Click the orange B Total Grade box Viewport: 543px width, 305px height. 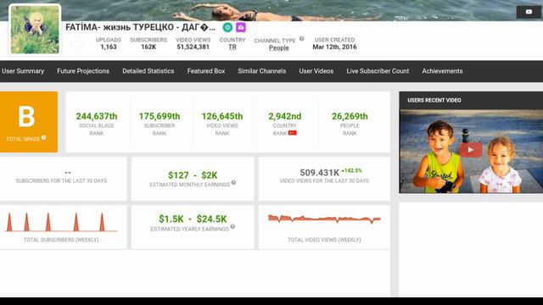29,122
